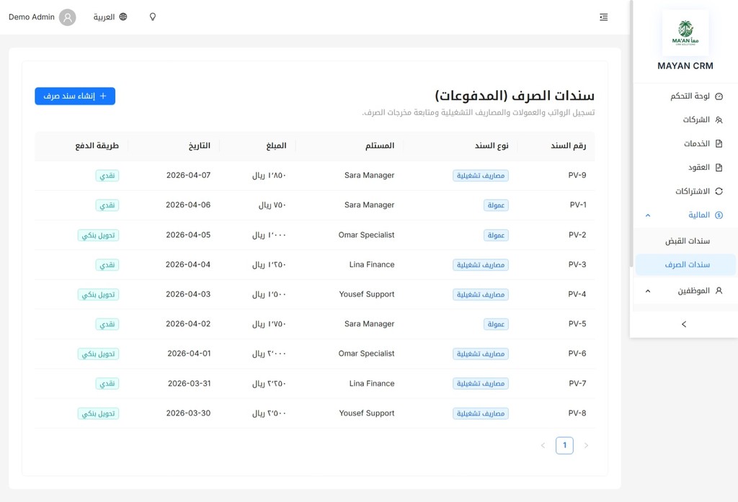Image resolution: width=738 pixels, height=502 pixels.
Task: Click the contracts document icon
Action: (x=719, y=168)
